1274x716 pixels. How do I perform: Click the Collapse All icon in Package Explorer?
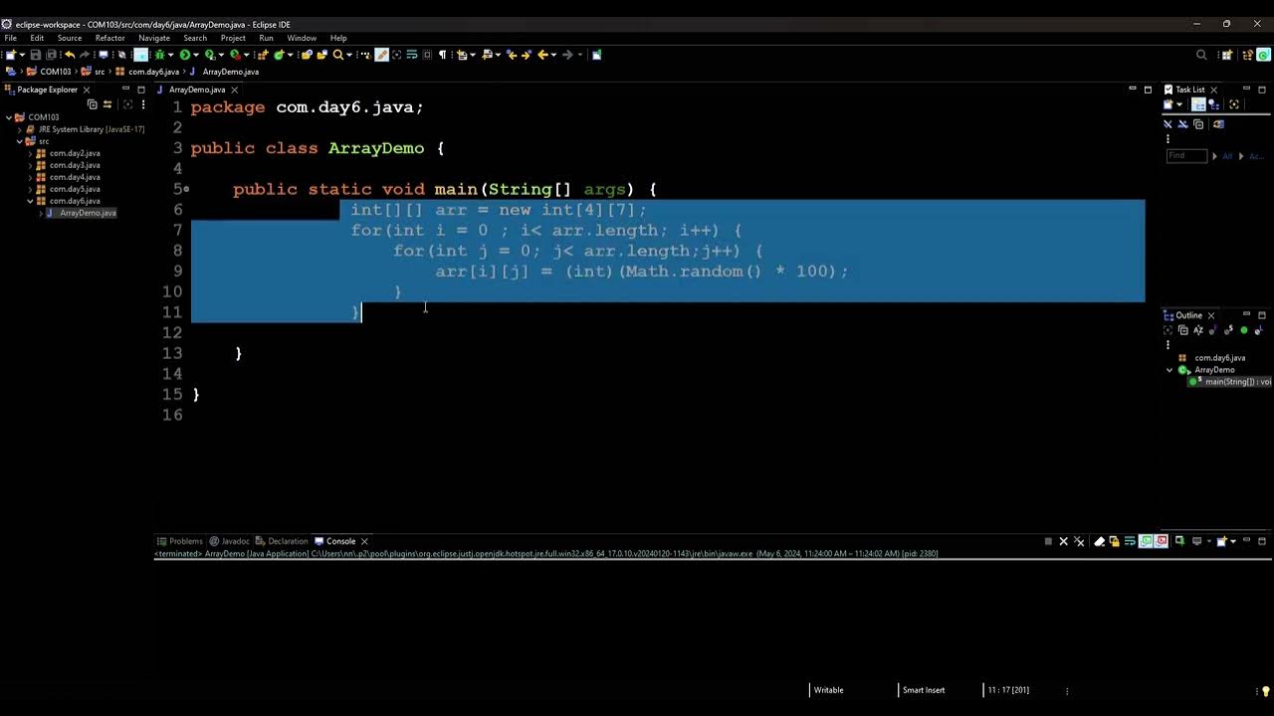(93, 104)
